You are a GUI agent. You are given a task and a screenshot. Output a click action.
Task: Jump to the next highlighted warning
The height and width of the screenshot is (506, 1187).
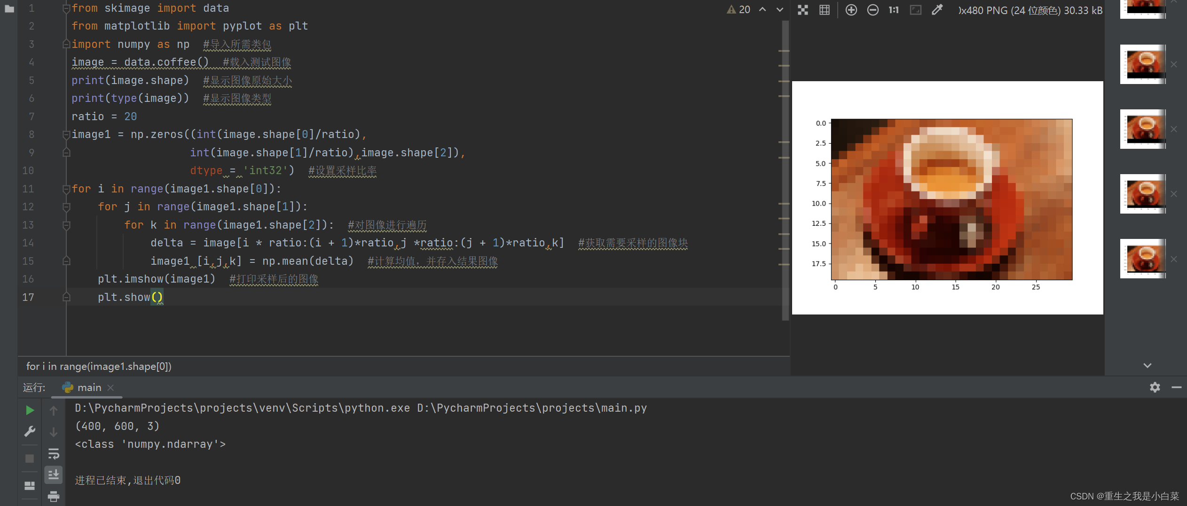pyautogui.click(x=779, y=9)
